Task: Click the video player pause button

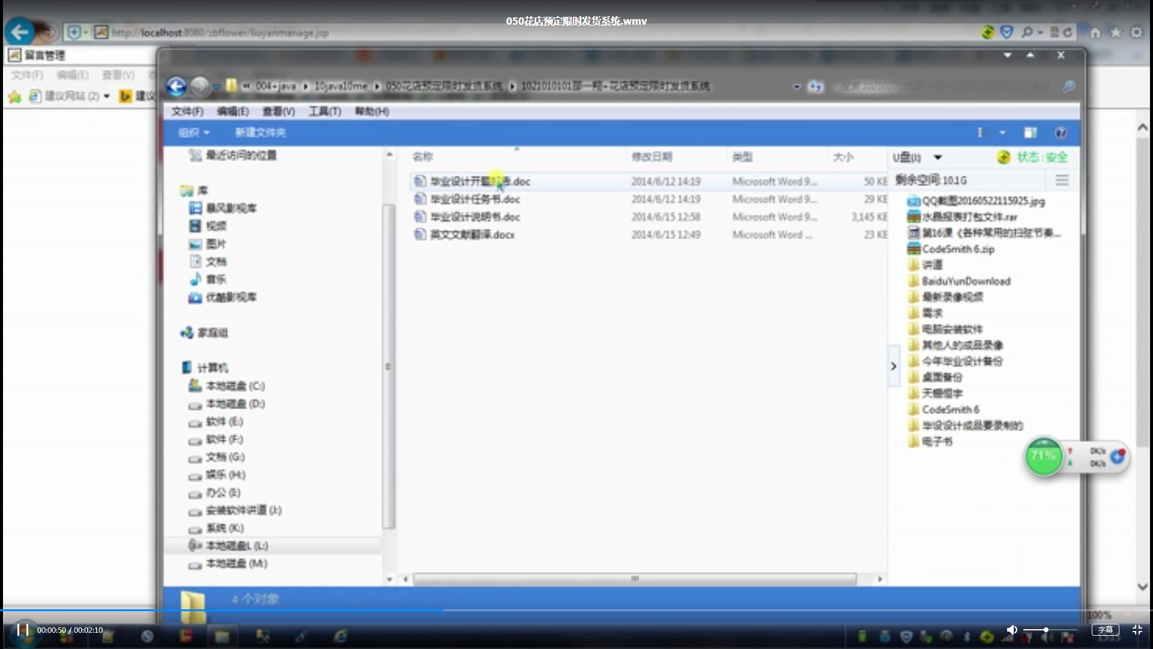Action: (23, 630)
